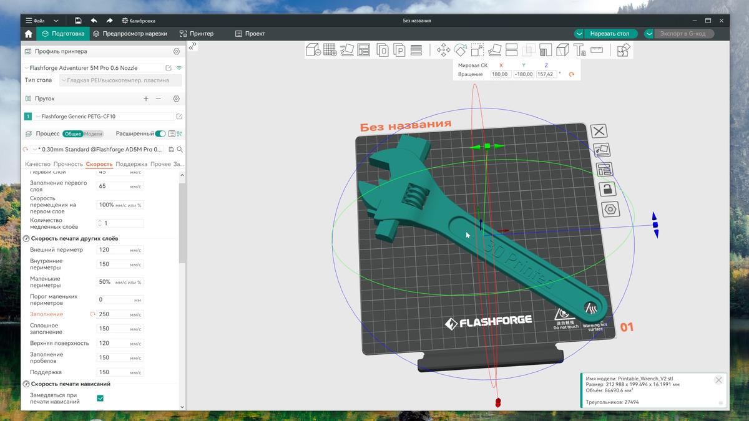
Task: Click the lock icon beside the plate
Action: [604, 188]
